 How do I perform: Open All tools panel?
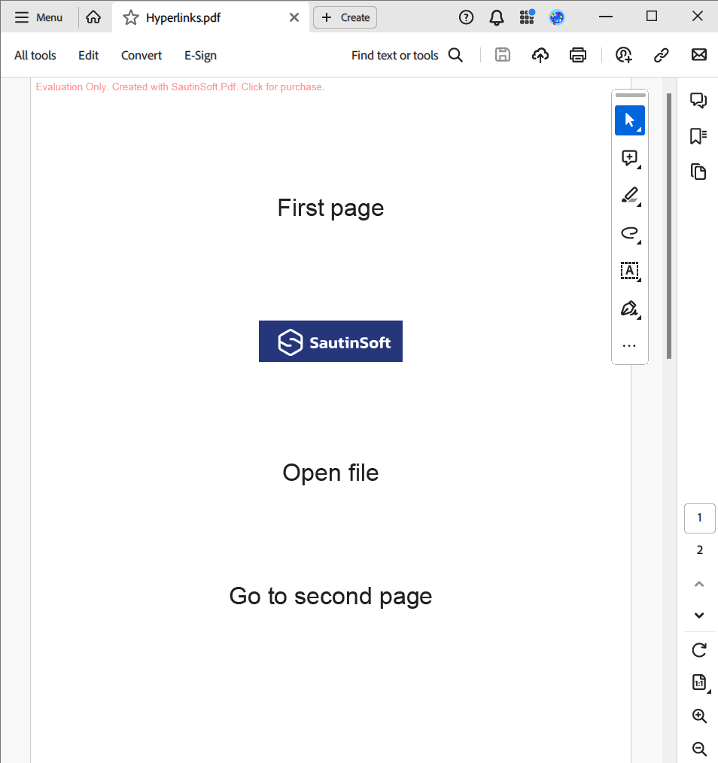35,56
